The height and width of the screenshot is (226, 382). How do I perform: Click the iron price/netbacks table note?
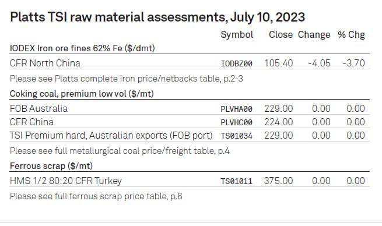click(x=127, y=79)
